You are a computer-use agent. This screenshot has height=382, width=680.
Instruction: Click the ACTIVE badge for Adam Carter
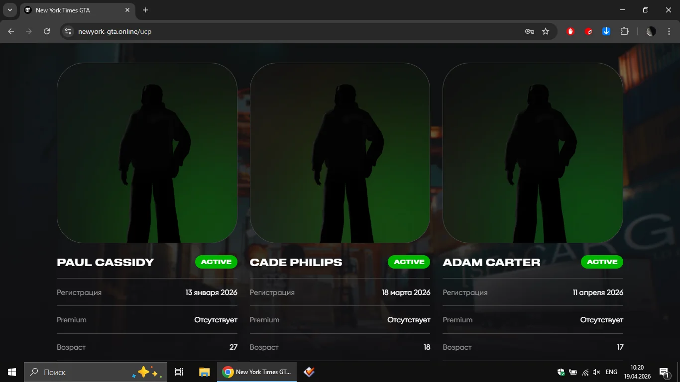[602, 262]
